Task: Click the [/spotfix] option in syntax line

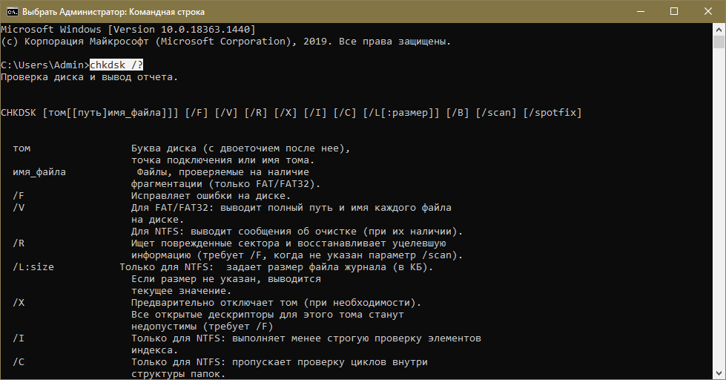Action: (552, 113)
